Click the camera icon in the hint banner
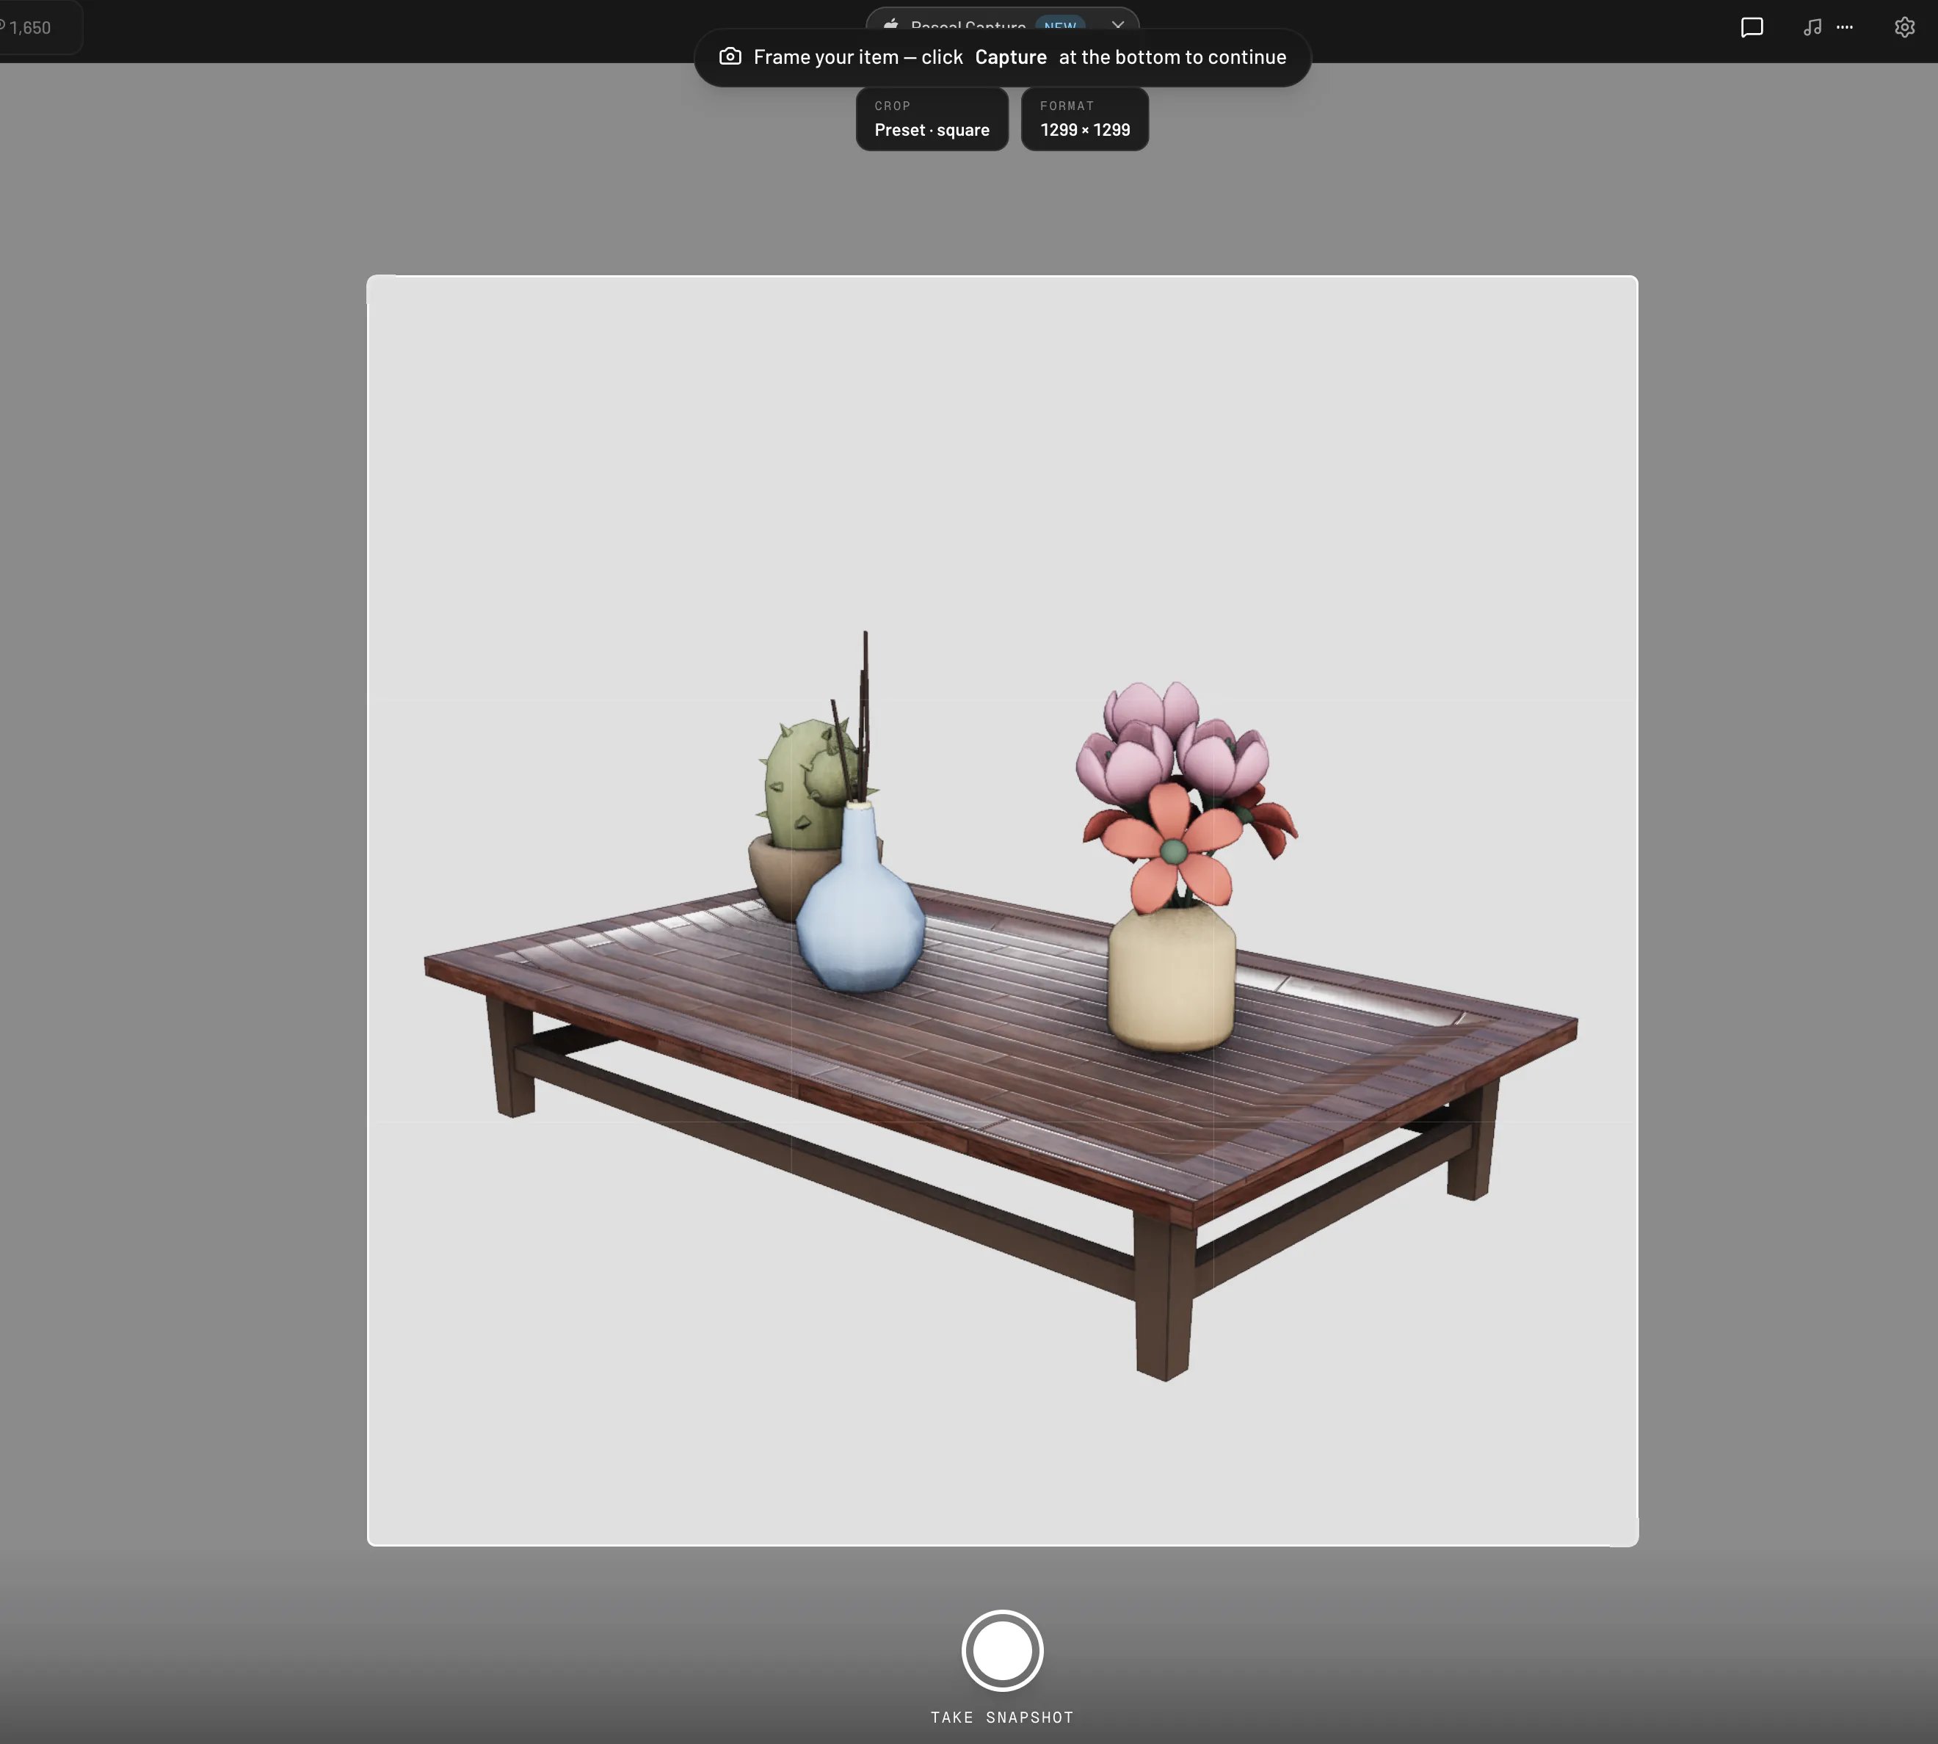1938x1744 pixels. 730,57
